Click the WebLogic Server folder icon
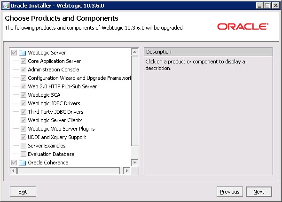 22,53
